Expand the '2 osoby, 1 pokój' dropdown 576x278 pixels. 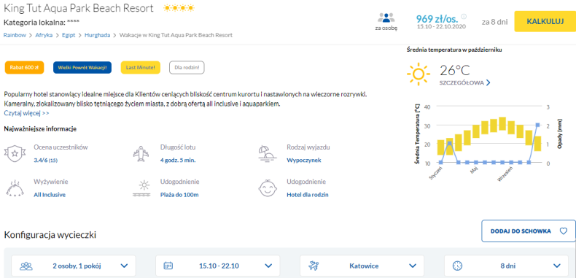pyautogui.click(x=74, y=266)
